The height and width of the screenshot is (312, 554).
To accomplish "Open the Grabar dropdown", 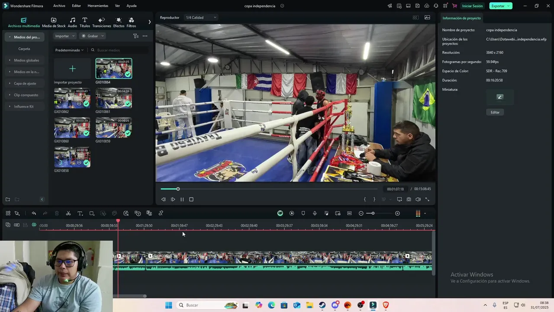I will click(x=93, y=36).
